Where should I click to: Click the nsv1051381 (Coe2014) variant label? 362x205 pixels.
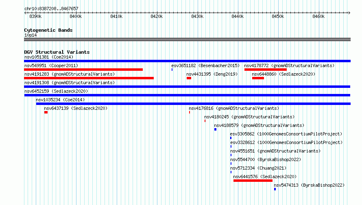click(49, 57)
